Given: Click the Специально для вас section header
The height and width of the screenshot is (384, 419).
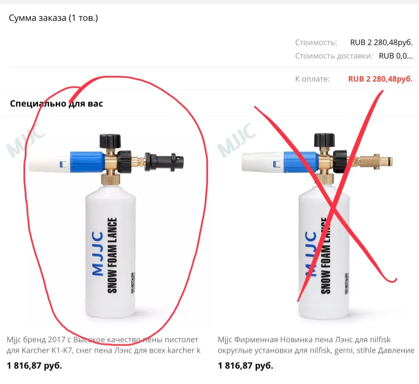Looking at the screenshot, I should (57, 104).
